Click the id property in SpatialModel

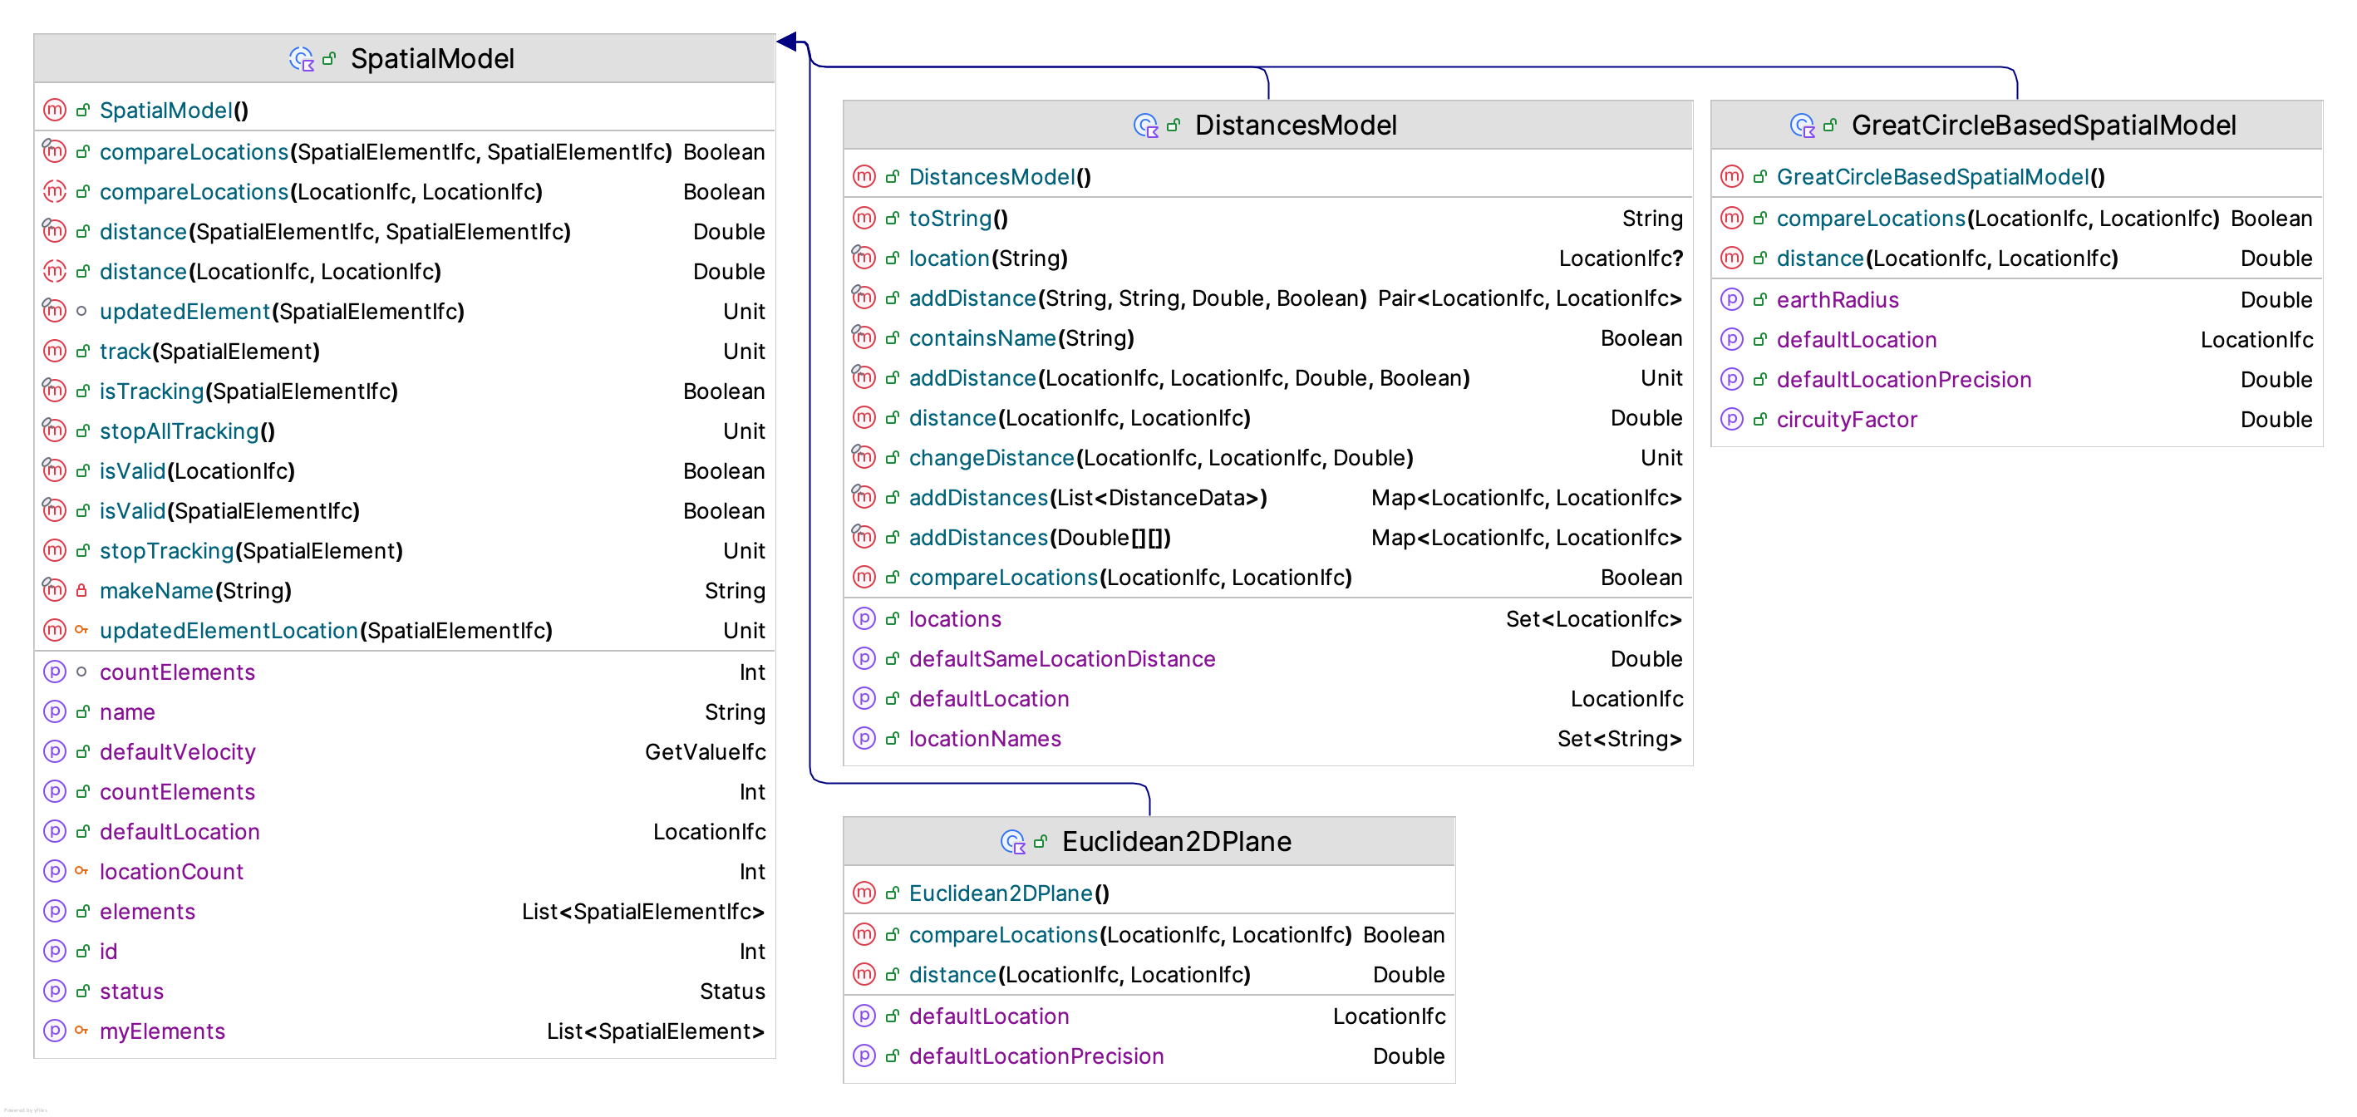(x=405, y=952)
